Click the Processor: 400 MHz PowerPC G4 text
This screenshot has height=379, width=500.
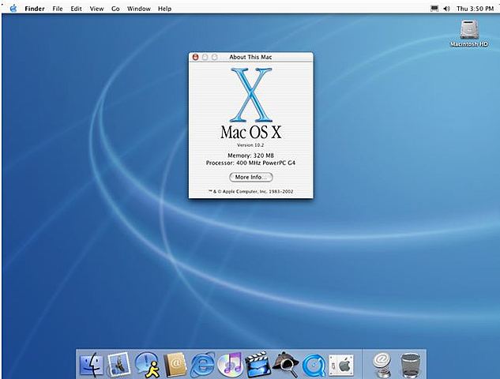[x=250, y=163]
